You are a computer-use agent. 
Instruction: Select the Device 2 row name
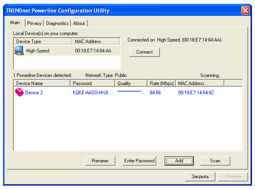tap(34, 93)
